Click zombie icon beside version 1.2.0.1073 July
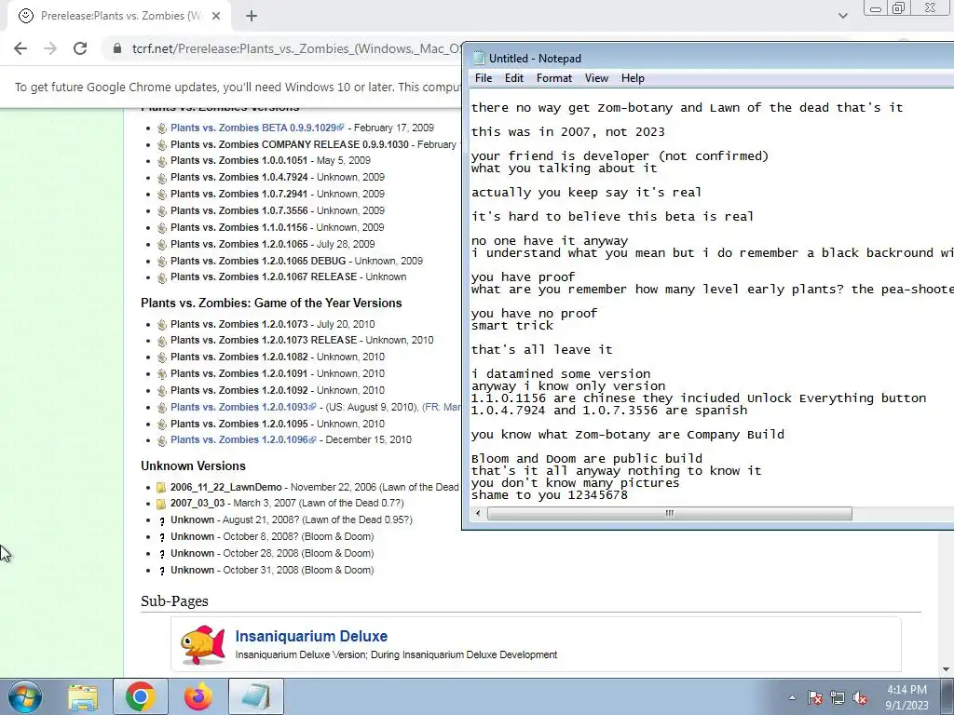This screenshot has width=954, height=715. (x=162, y=325)
